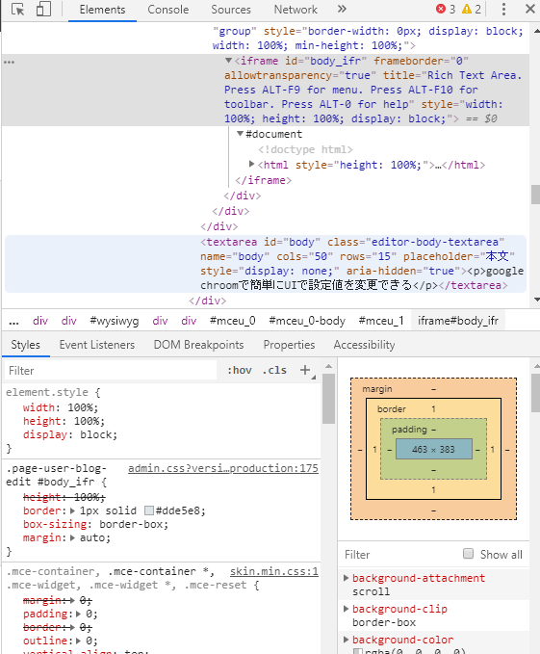Click the display: block declaration in element.style
The width and height of the screenshot is (540, 654).
click(70, 434)
